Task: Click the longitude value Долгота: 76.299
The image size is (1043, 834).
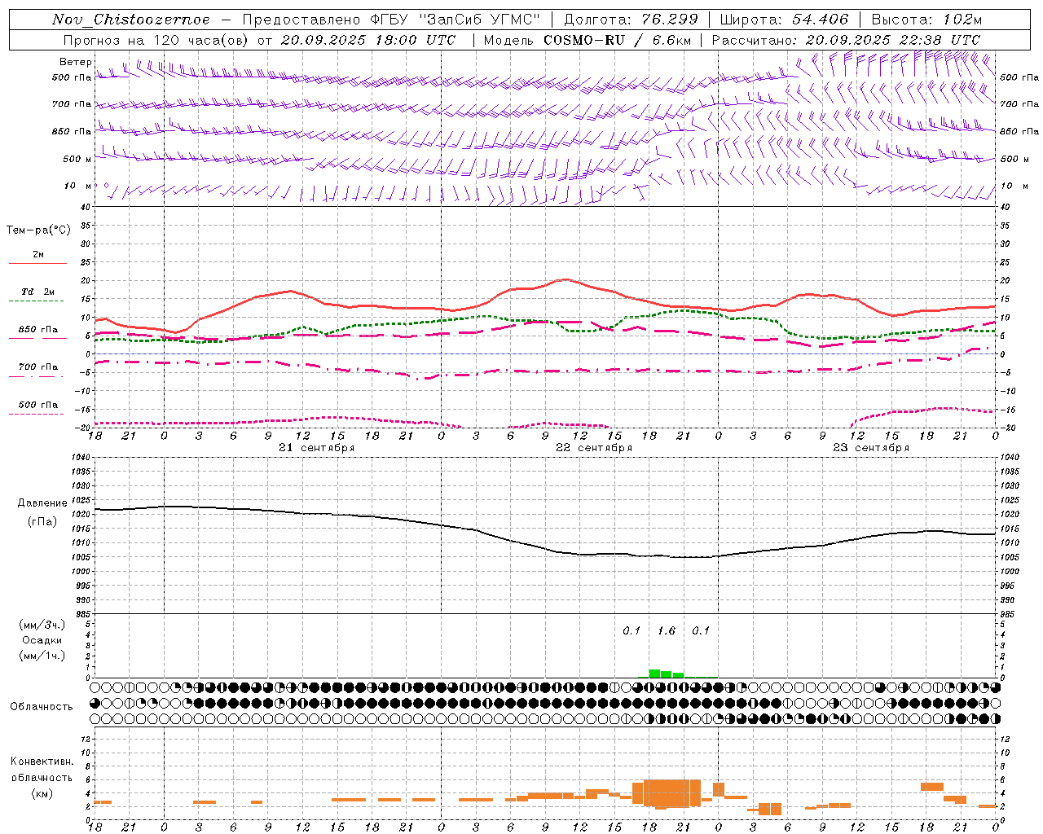Action: click(631, 20)
